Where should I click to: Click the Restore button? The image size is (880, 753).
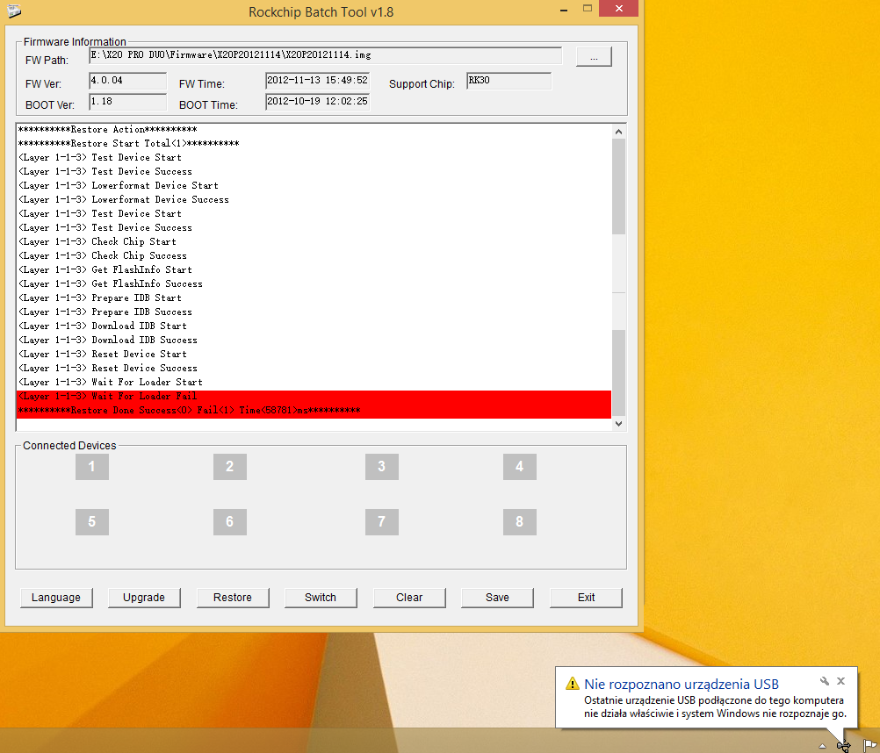tap(233, 598)
